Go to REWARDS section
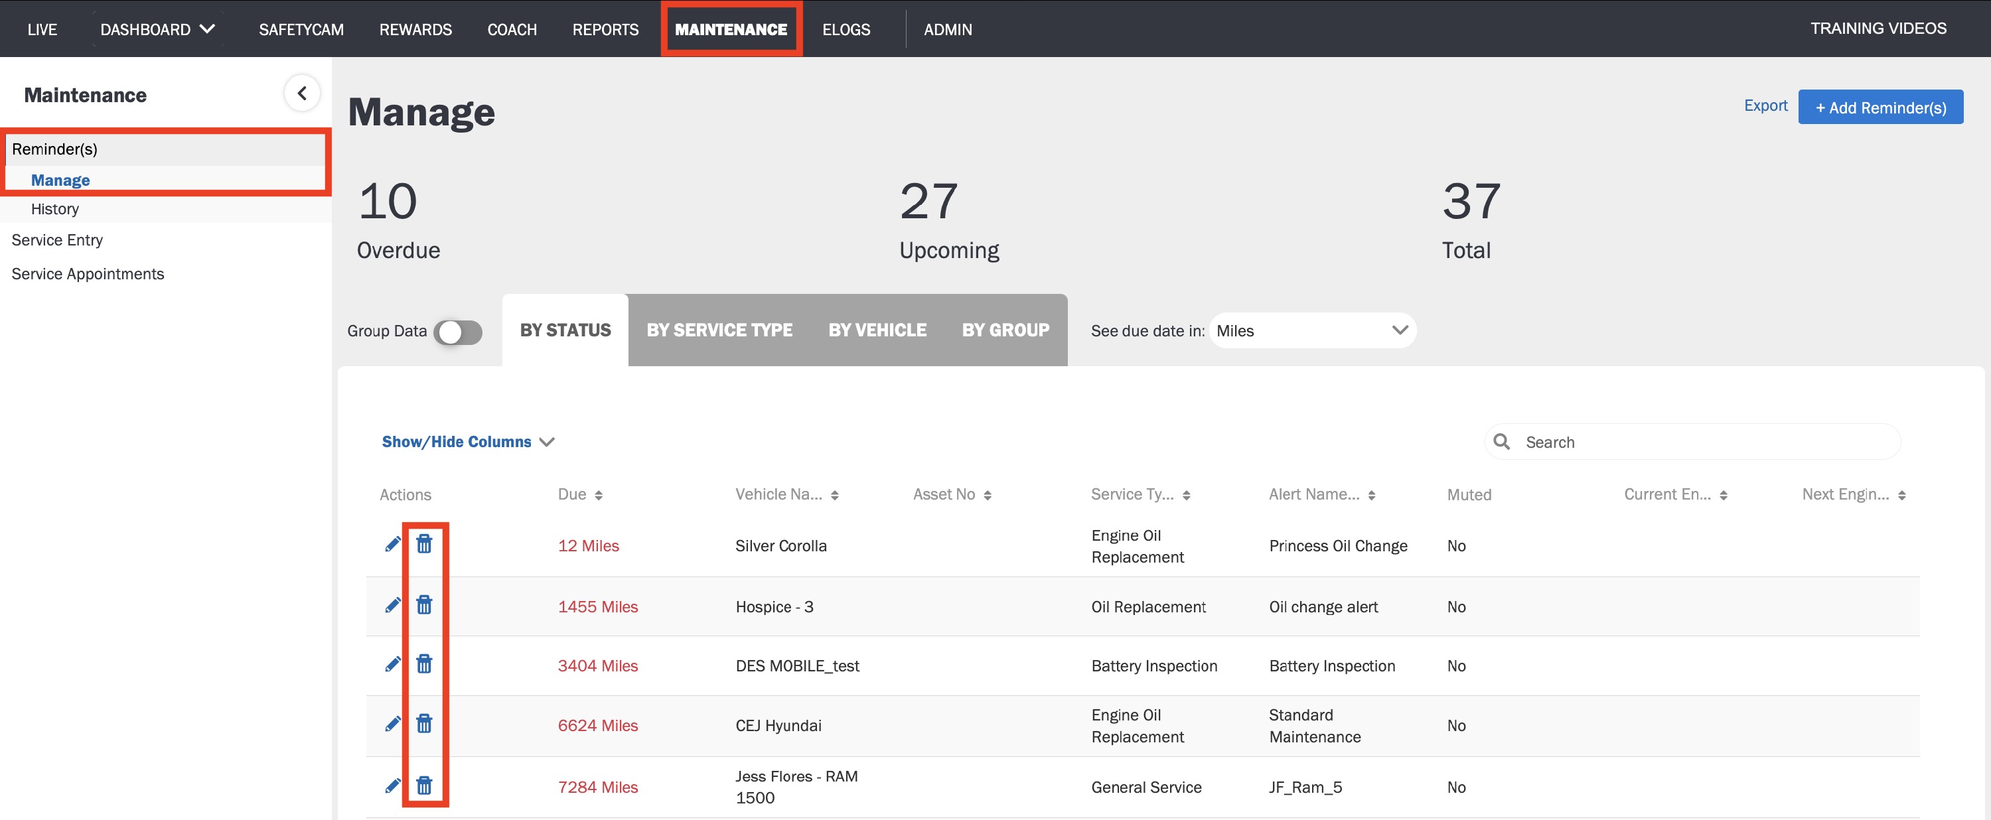 click(x=415, y=29)
